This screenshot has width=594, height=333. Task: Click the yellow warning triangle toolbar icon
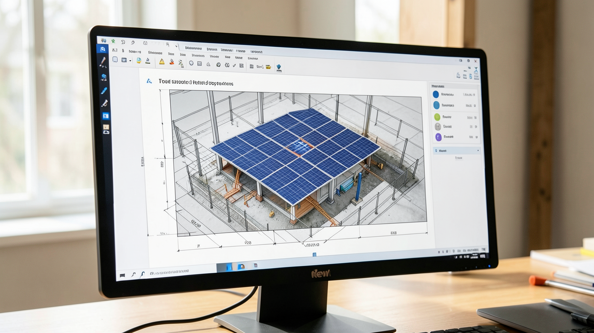tap(162, 62)
